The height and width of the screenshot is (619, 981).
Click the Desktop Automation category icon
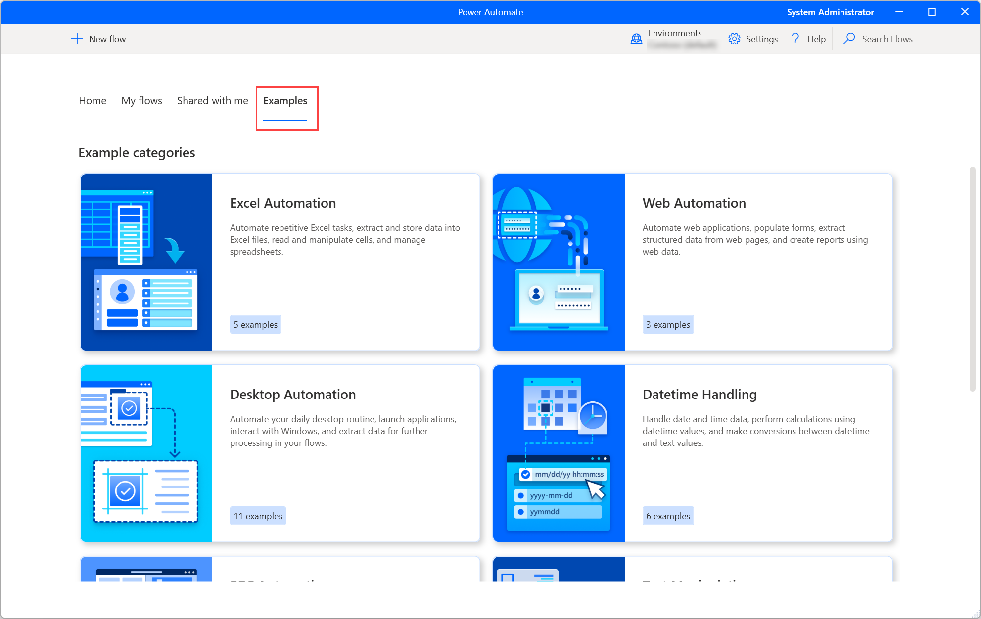tap(146, 453)
